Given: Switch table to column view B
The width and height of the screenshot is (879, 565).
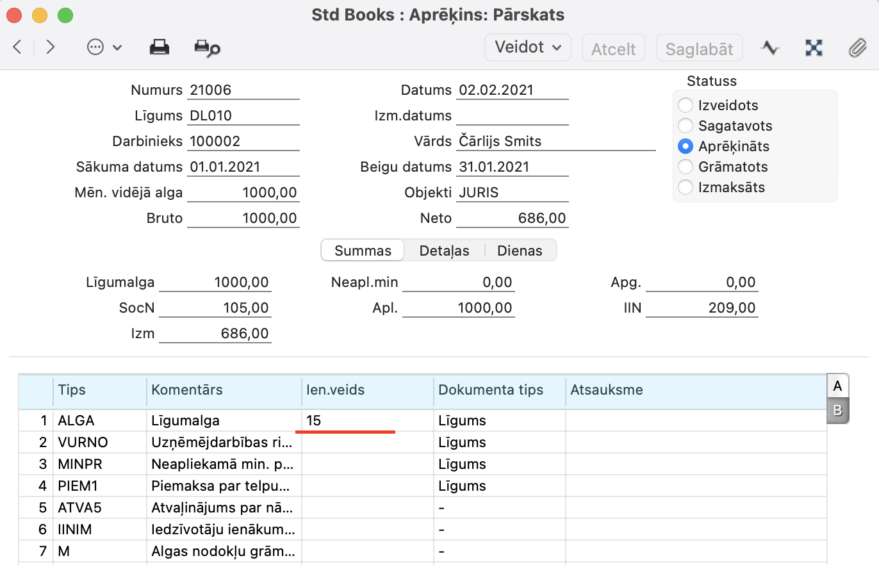Looking at the screenshot, I should pos(837,411).
